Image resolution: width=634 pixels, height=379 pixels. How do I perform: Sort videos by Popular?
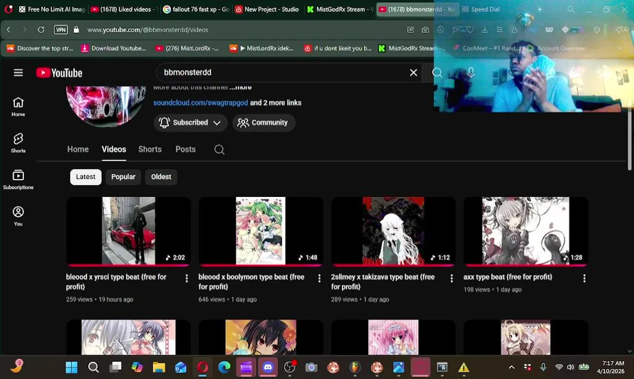click(123, 177)
